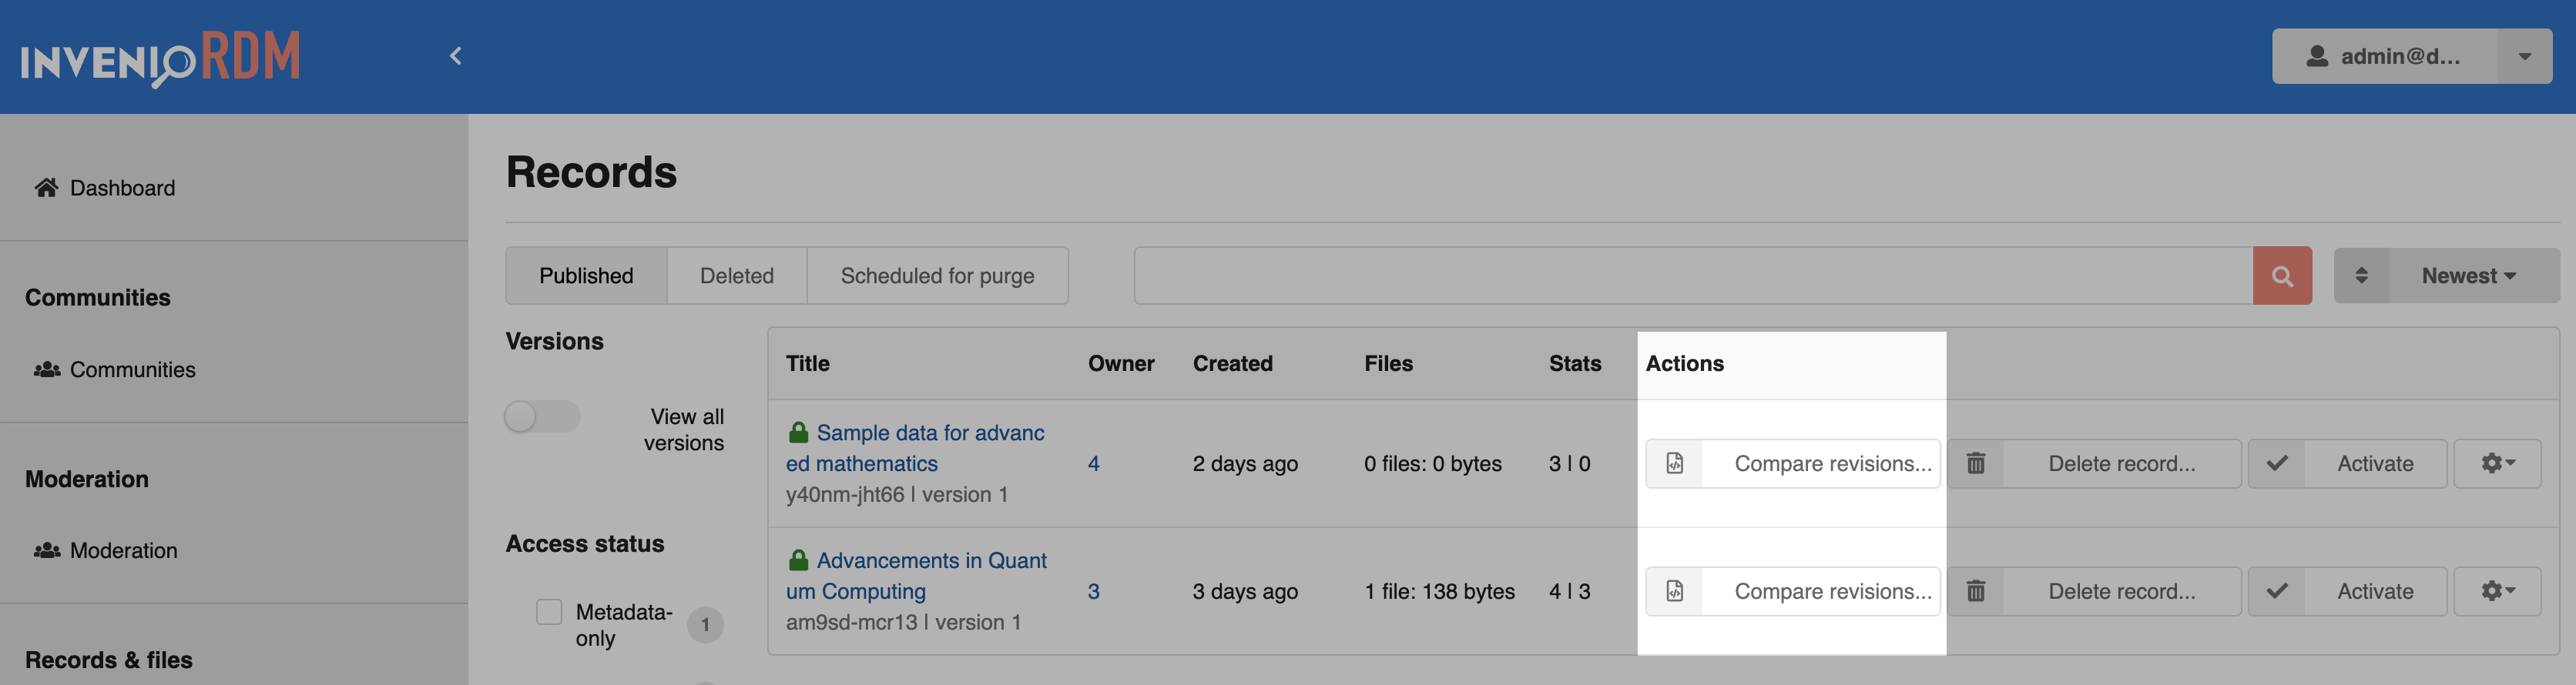Toggle the View all versions switch
This screenshot has width=2576, height=685.
542,416
